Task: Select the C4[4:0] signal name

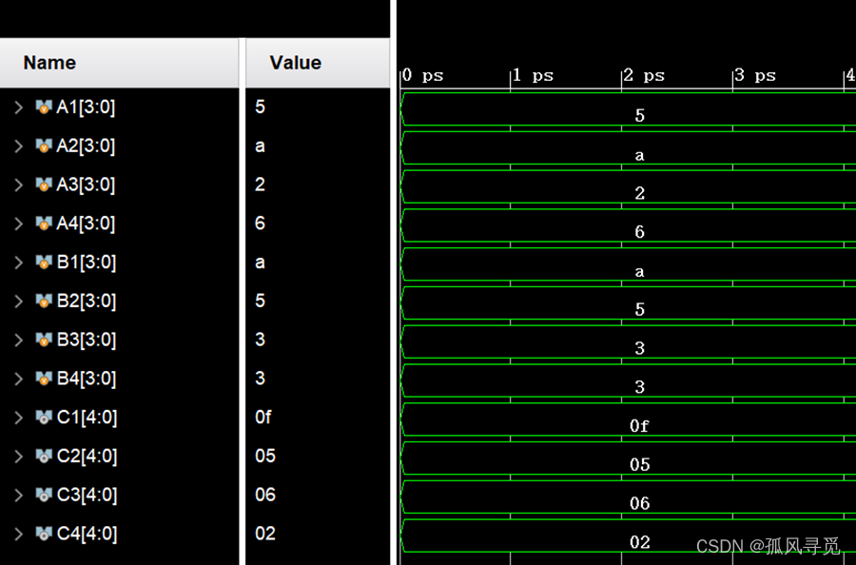Action: point(87,534)
